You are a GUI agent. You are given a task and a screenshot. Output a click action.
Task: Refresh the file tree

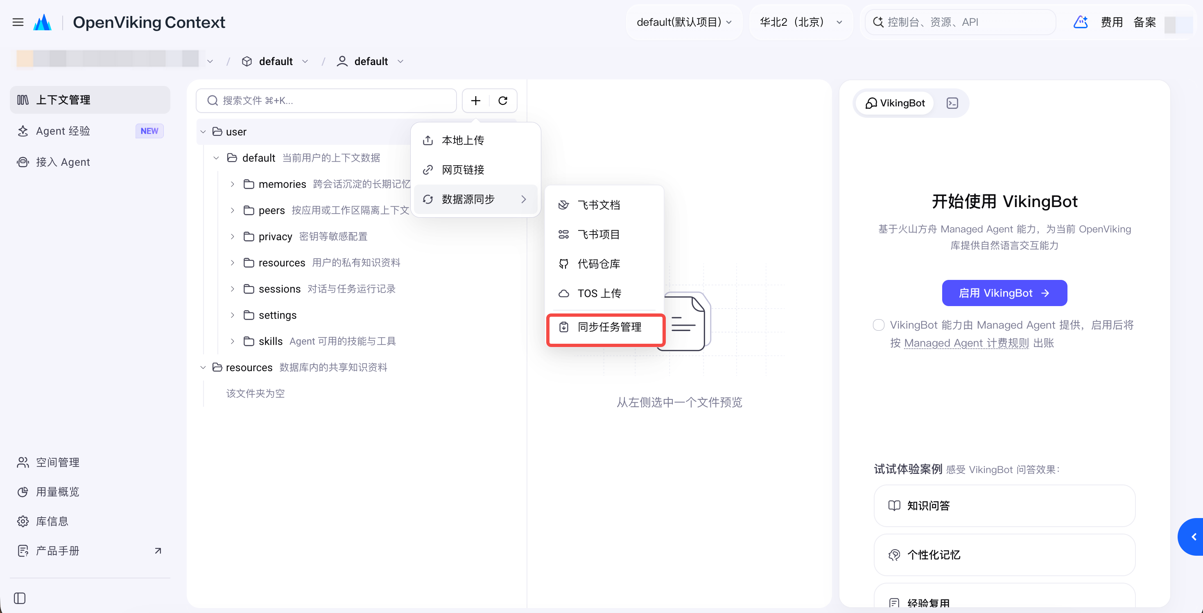click(502, 100)
